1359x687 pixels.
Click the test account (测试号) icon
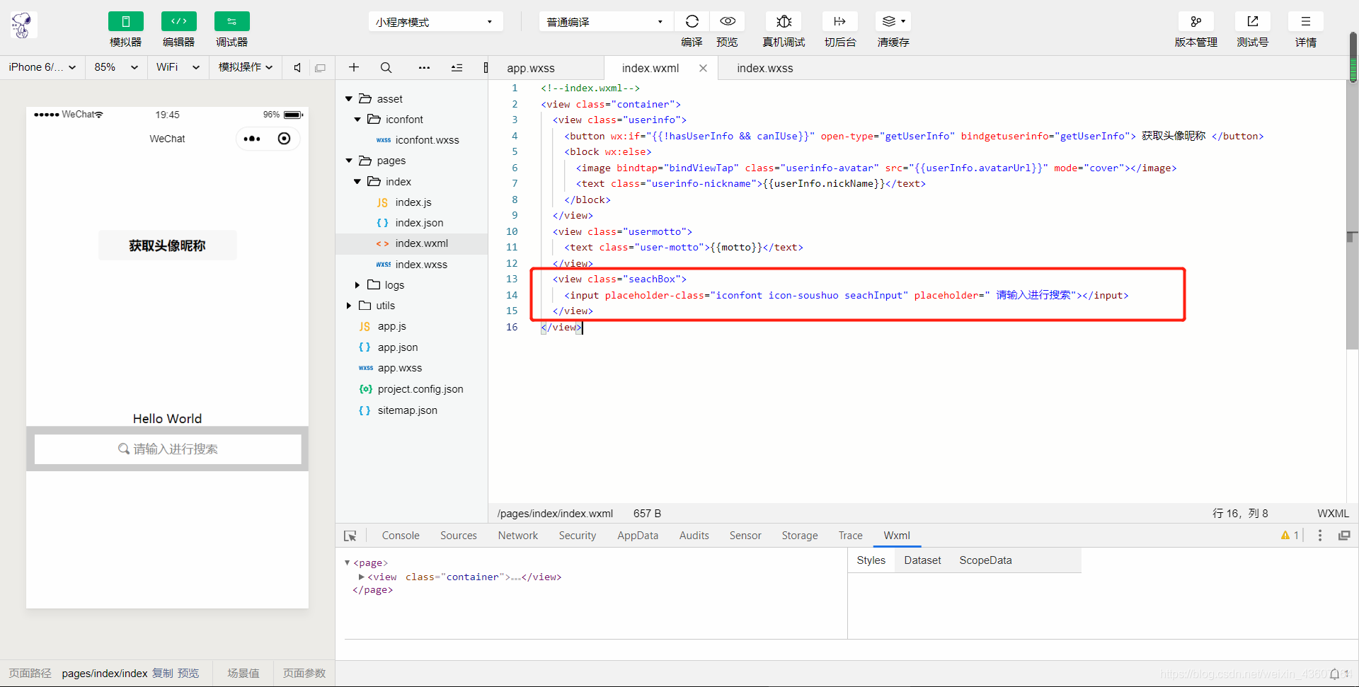(x=1253, y=21)
